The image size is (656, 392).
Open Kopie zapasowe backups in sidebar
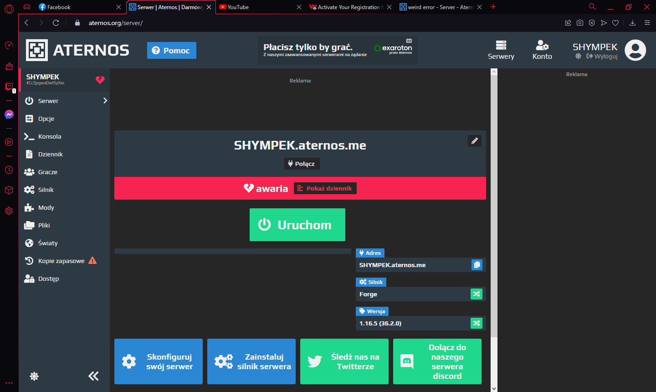click(64, 261)
